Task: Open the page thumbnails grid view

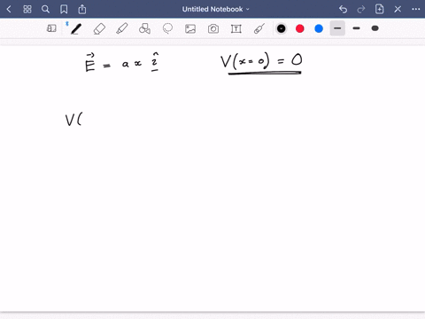Action: tap(27, 9)
